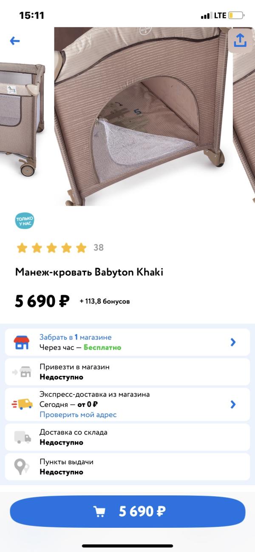This screenshot has width=255, height=552.
Task: Tap the grey warehouse delivery truck icon
Action: [x=23, y=437]
